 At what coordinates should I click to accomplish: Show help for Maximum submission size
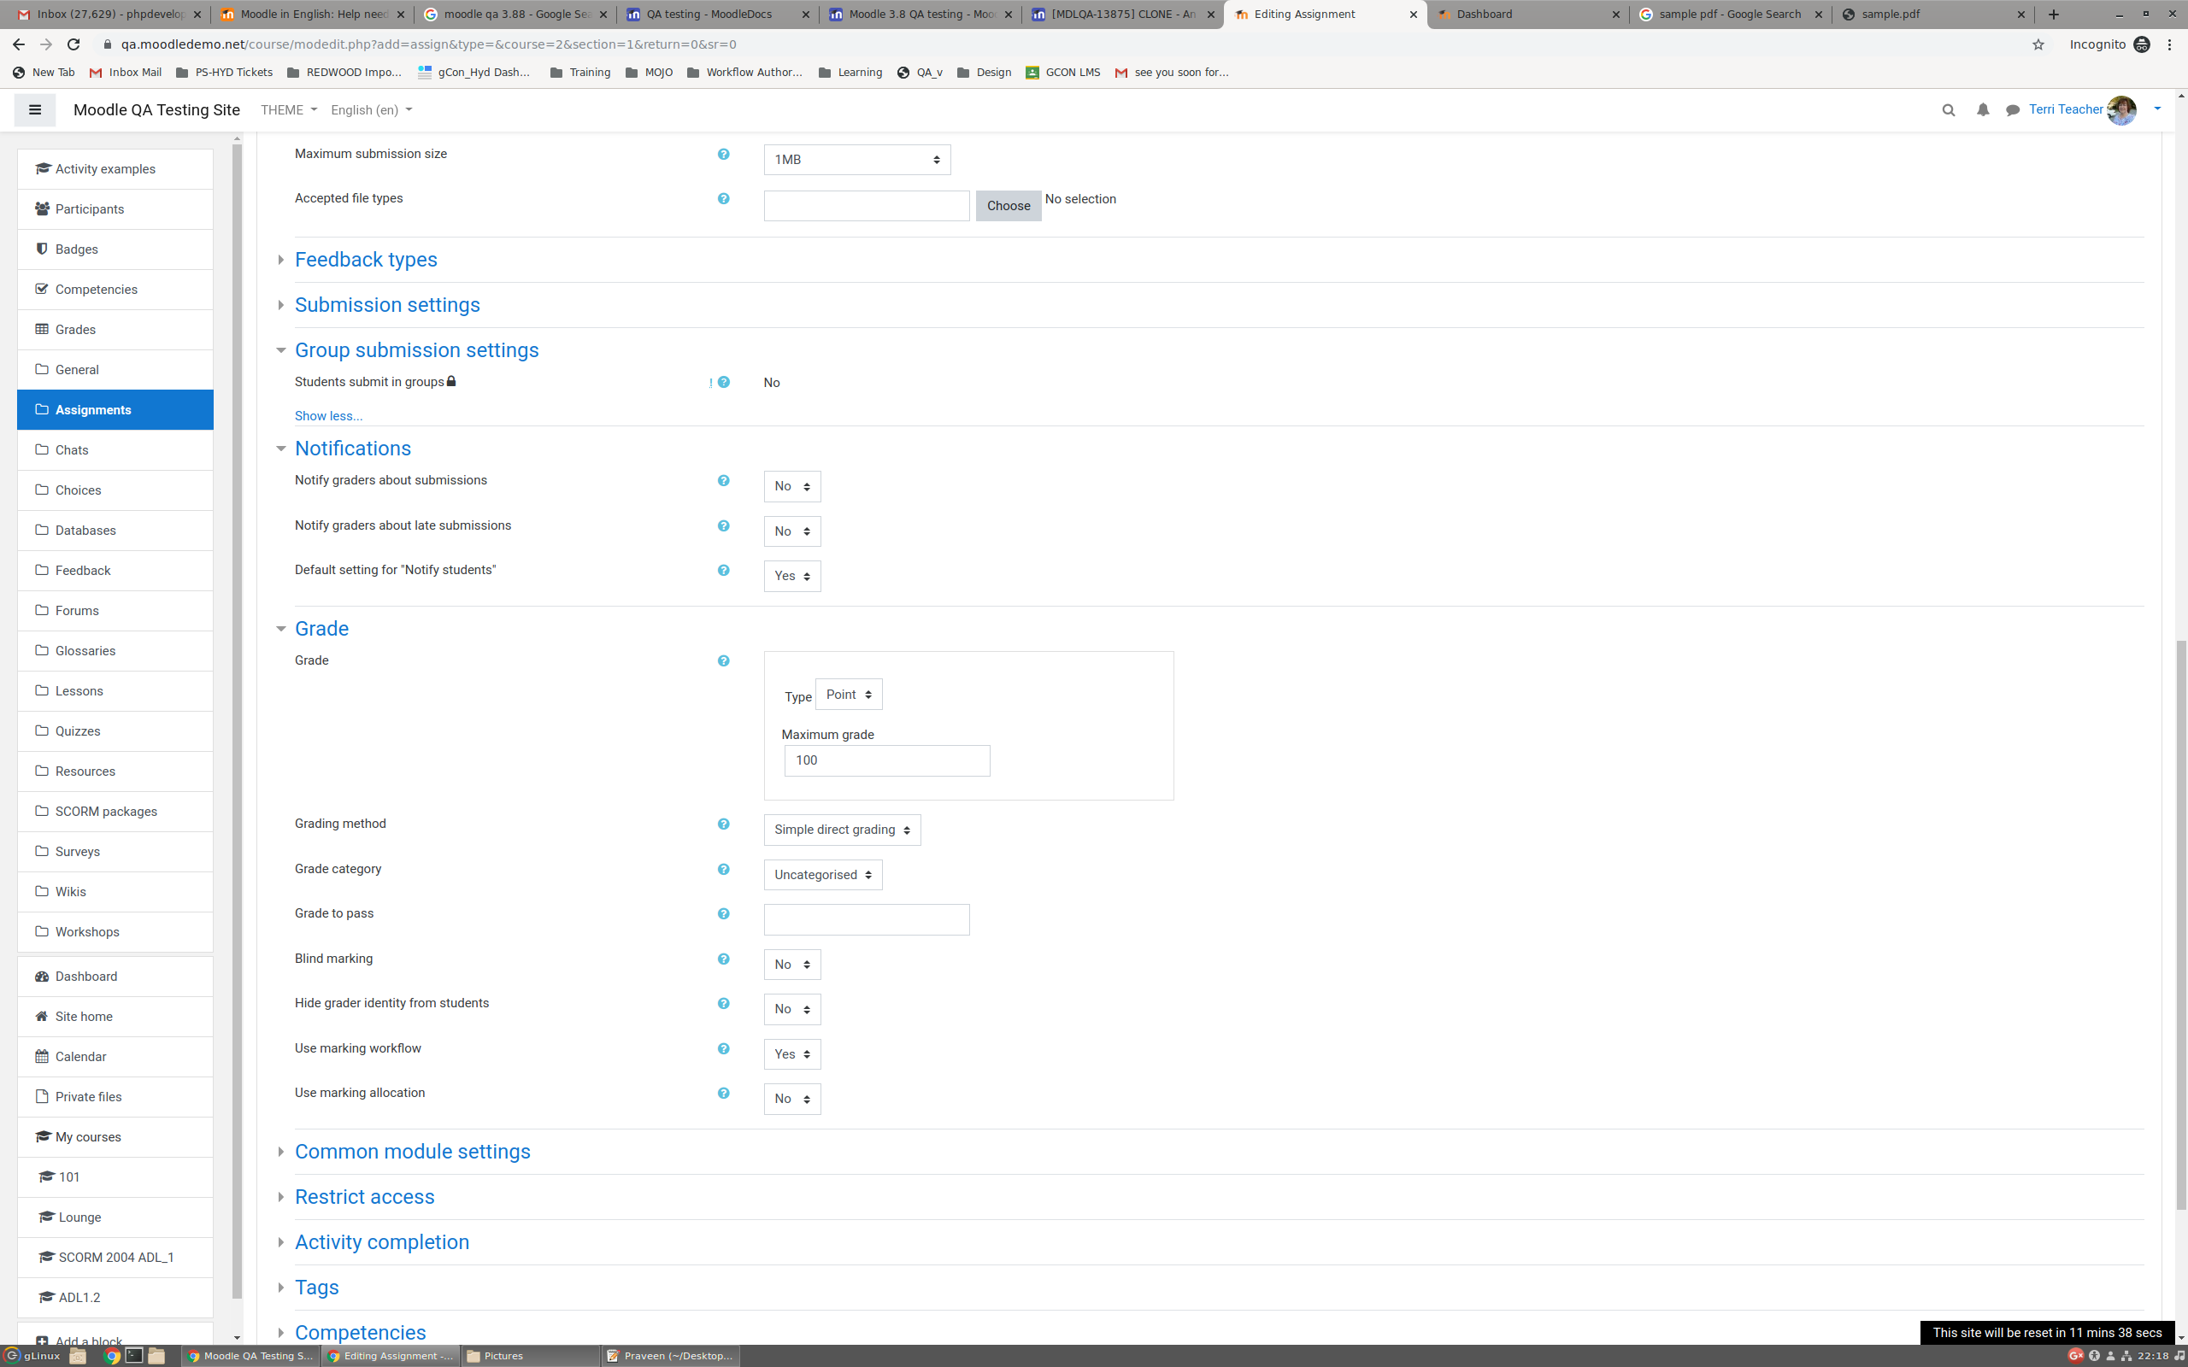pos(723,155)
